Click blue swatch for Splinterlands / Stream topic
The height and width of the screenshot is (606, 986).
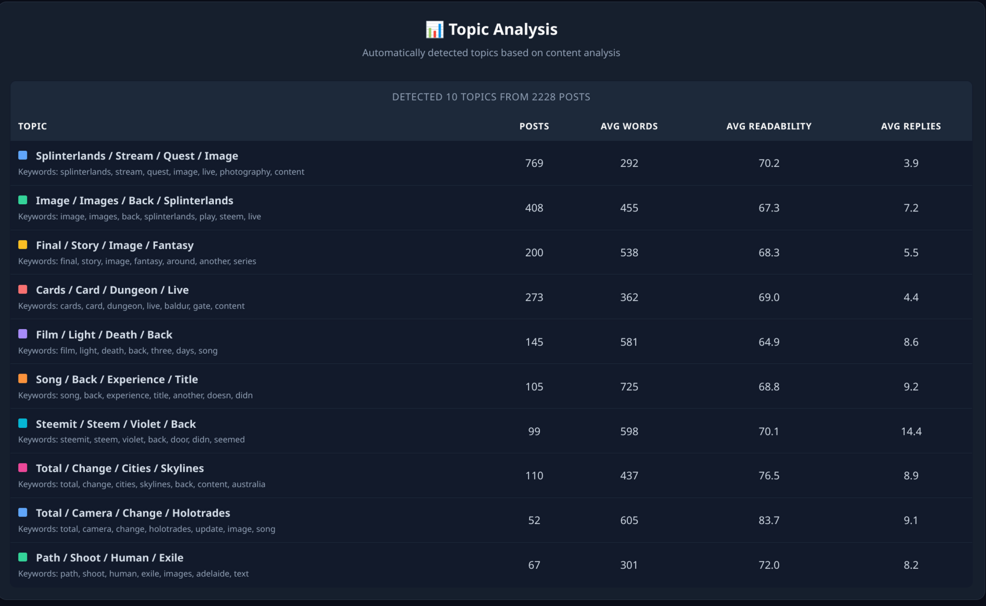(23, 155)
